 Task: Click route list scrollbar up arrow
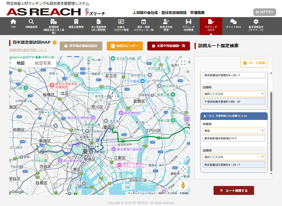271,73
